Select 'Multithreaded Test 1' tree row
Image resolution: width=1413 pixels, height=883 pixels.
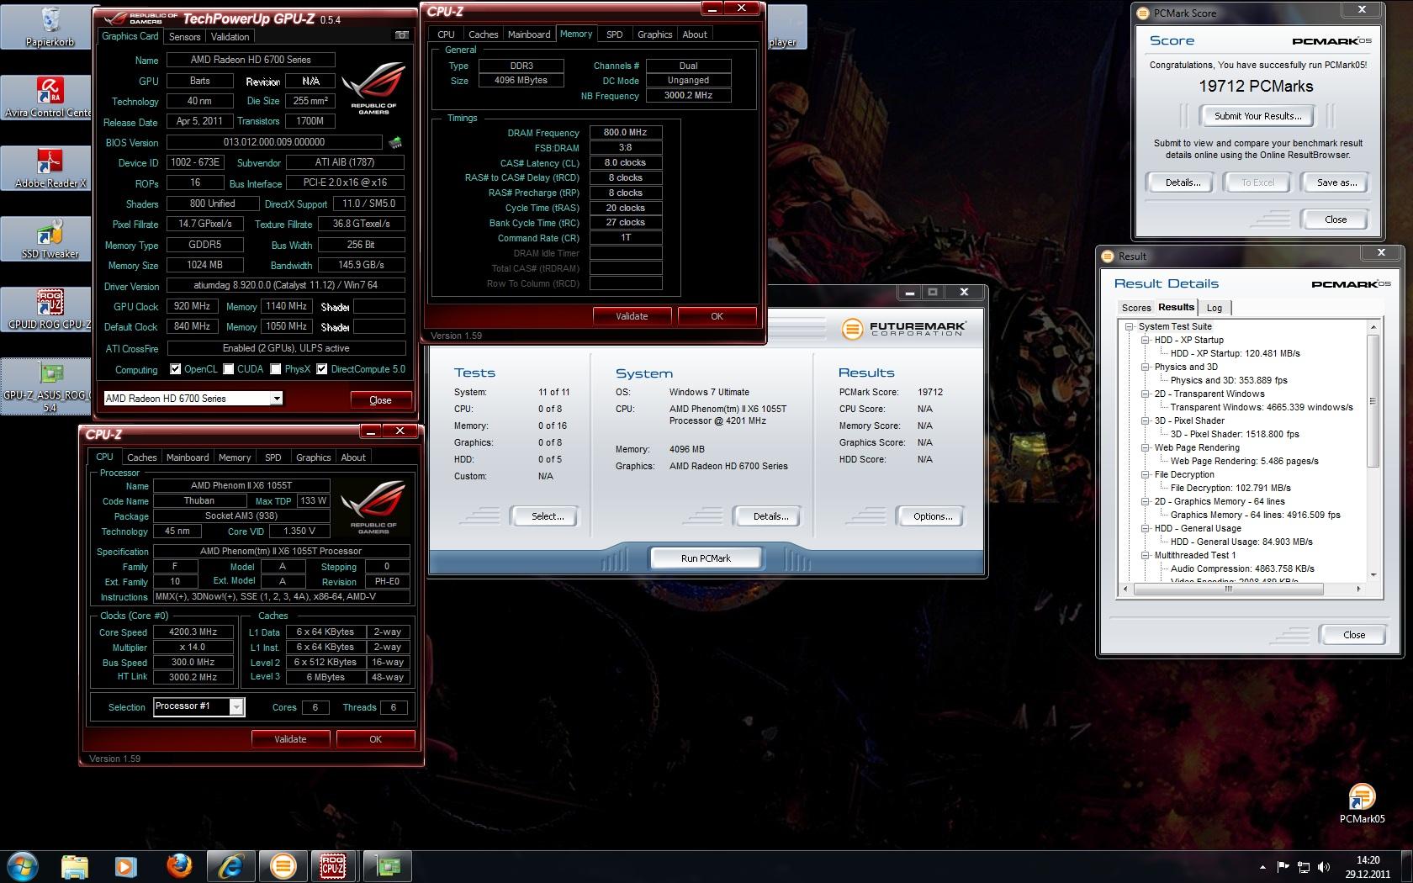(x=1195, y=555)
